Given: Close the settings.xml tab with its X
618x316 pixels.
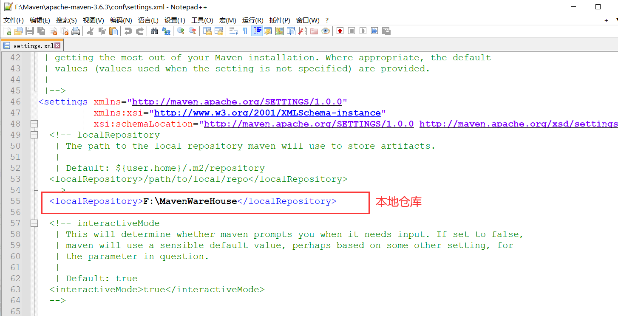Looking at the screenshot, I should (x=57, y=45).
